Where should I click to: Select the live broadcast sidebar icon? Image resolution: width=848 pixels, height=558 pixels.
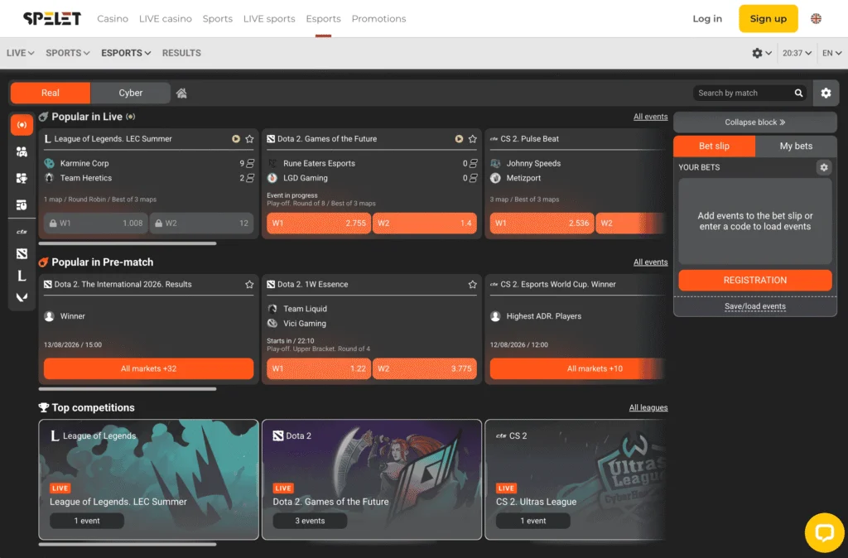[x=22, y=125]
